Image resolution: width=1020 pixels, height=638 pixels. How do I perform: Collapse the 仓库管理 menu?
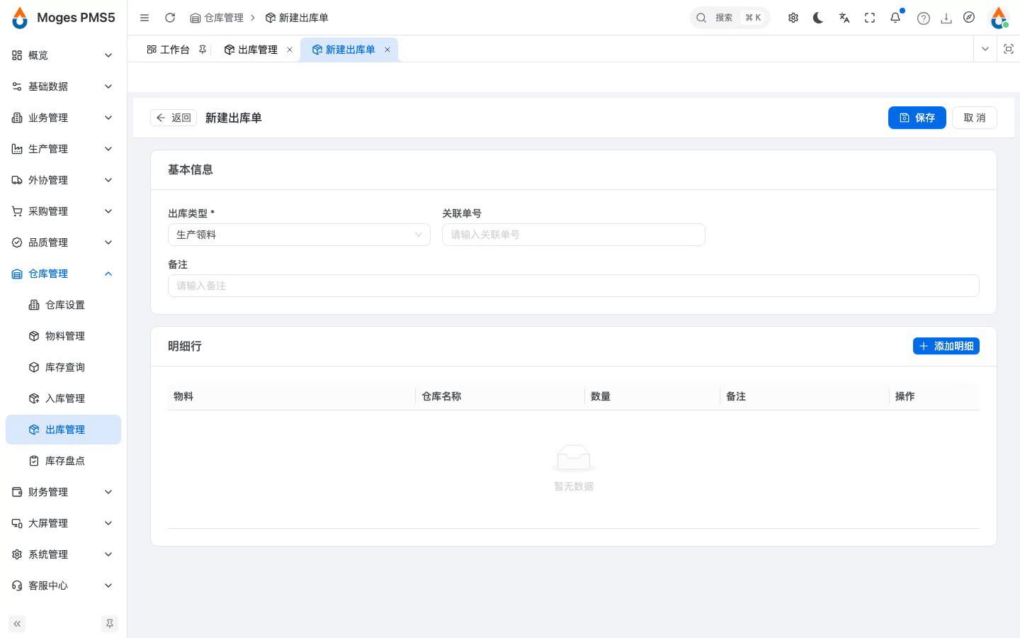tap(62, 274)
